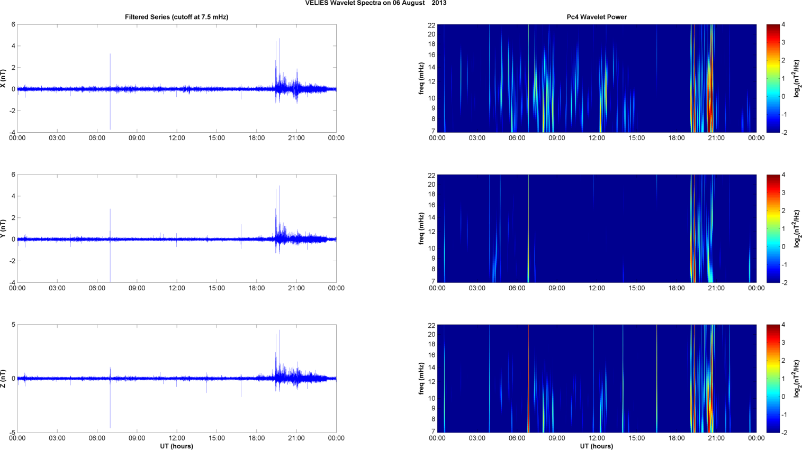Screen dimensions: 802x450
Task: Click the freq (mHz) label of middle spectrum
Action: point(421,228)
